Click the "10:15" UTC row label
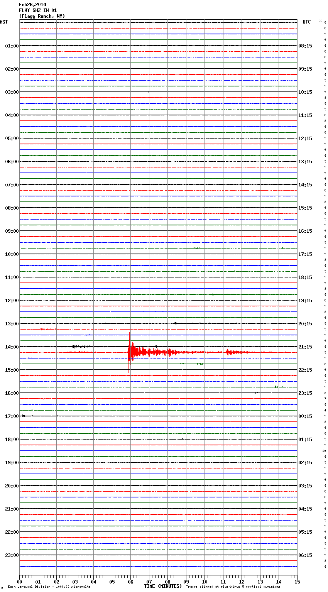The height and width of the screenshot is (592, 328). click(x=305, y=92)
